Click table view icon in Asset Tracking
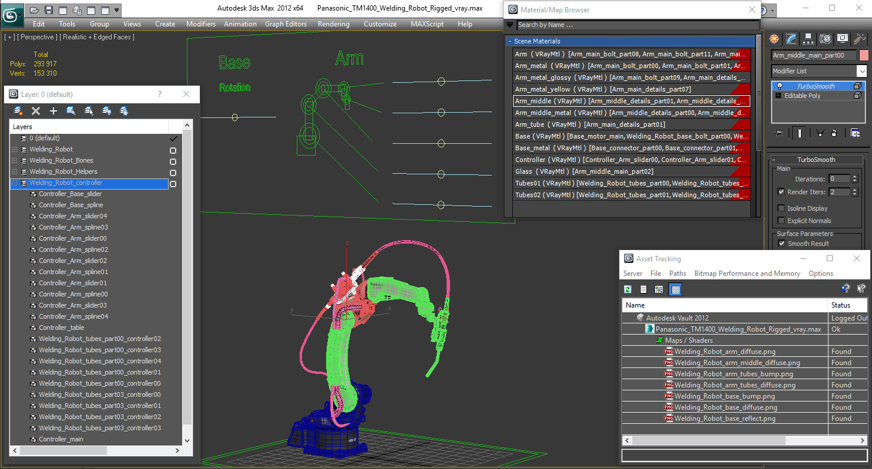 (675, 289)
